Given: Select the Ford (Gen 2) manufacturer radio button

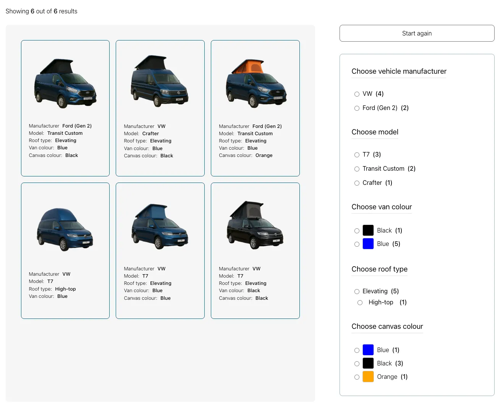Looking at the screenshot, I should tap(357, 108).
